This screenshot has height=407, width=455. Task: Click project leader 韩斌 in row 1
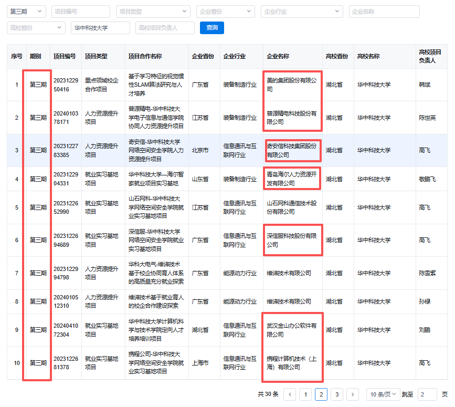(425, 85)
